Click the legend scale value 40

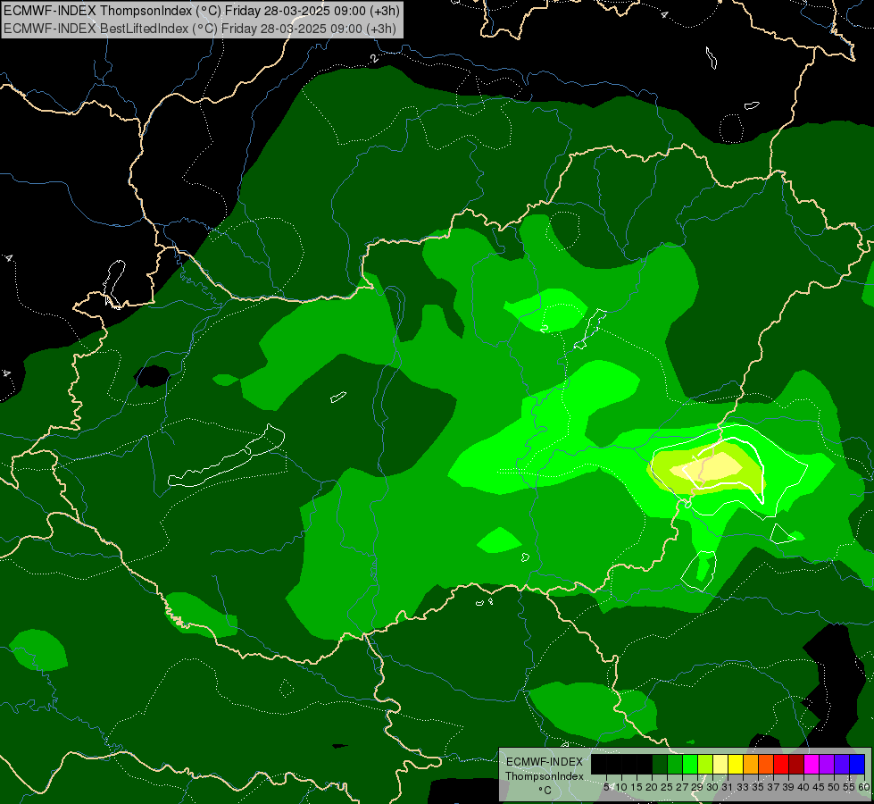pyautogui.click(x=803, y=787)
